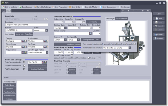Enable Create Customer Asset checkbox

(24, 65)
